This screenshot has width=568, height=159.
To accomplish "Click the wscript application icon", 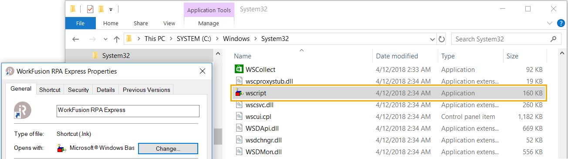I will [x=239, y=93].
